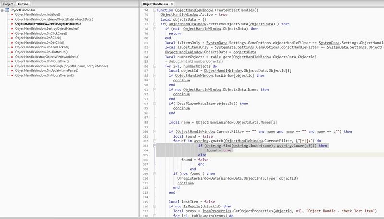Select CreateObjectHandles() in the outline

pos(48,23)
